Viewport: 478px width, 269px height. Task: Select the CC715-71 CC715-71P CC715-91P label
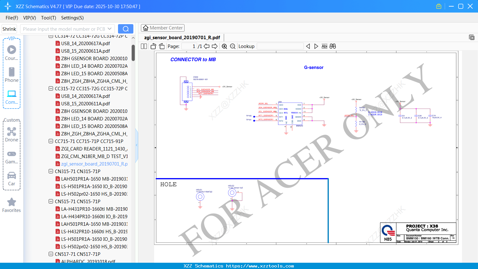89,141
